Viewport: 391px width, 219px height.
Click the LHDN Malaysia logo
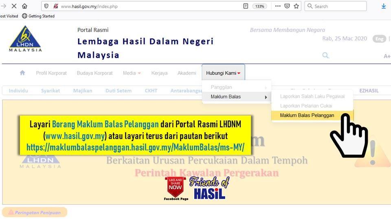point(25,39)
